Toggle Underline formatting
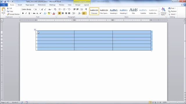The height and width of the screenshot is (104, 186). pyautogui.click(x=29, y=13)
